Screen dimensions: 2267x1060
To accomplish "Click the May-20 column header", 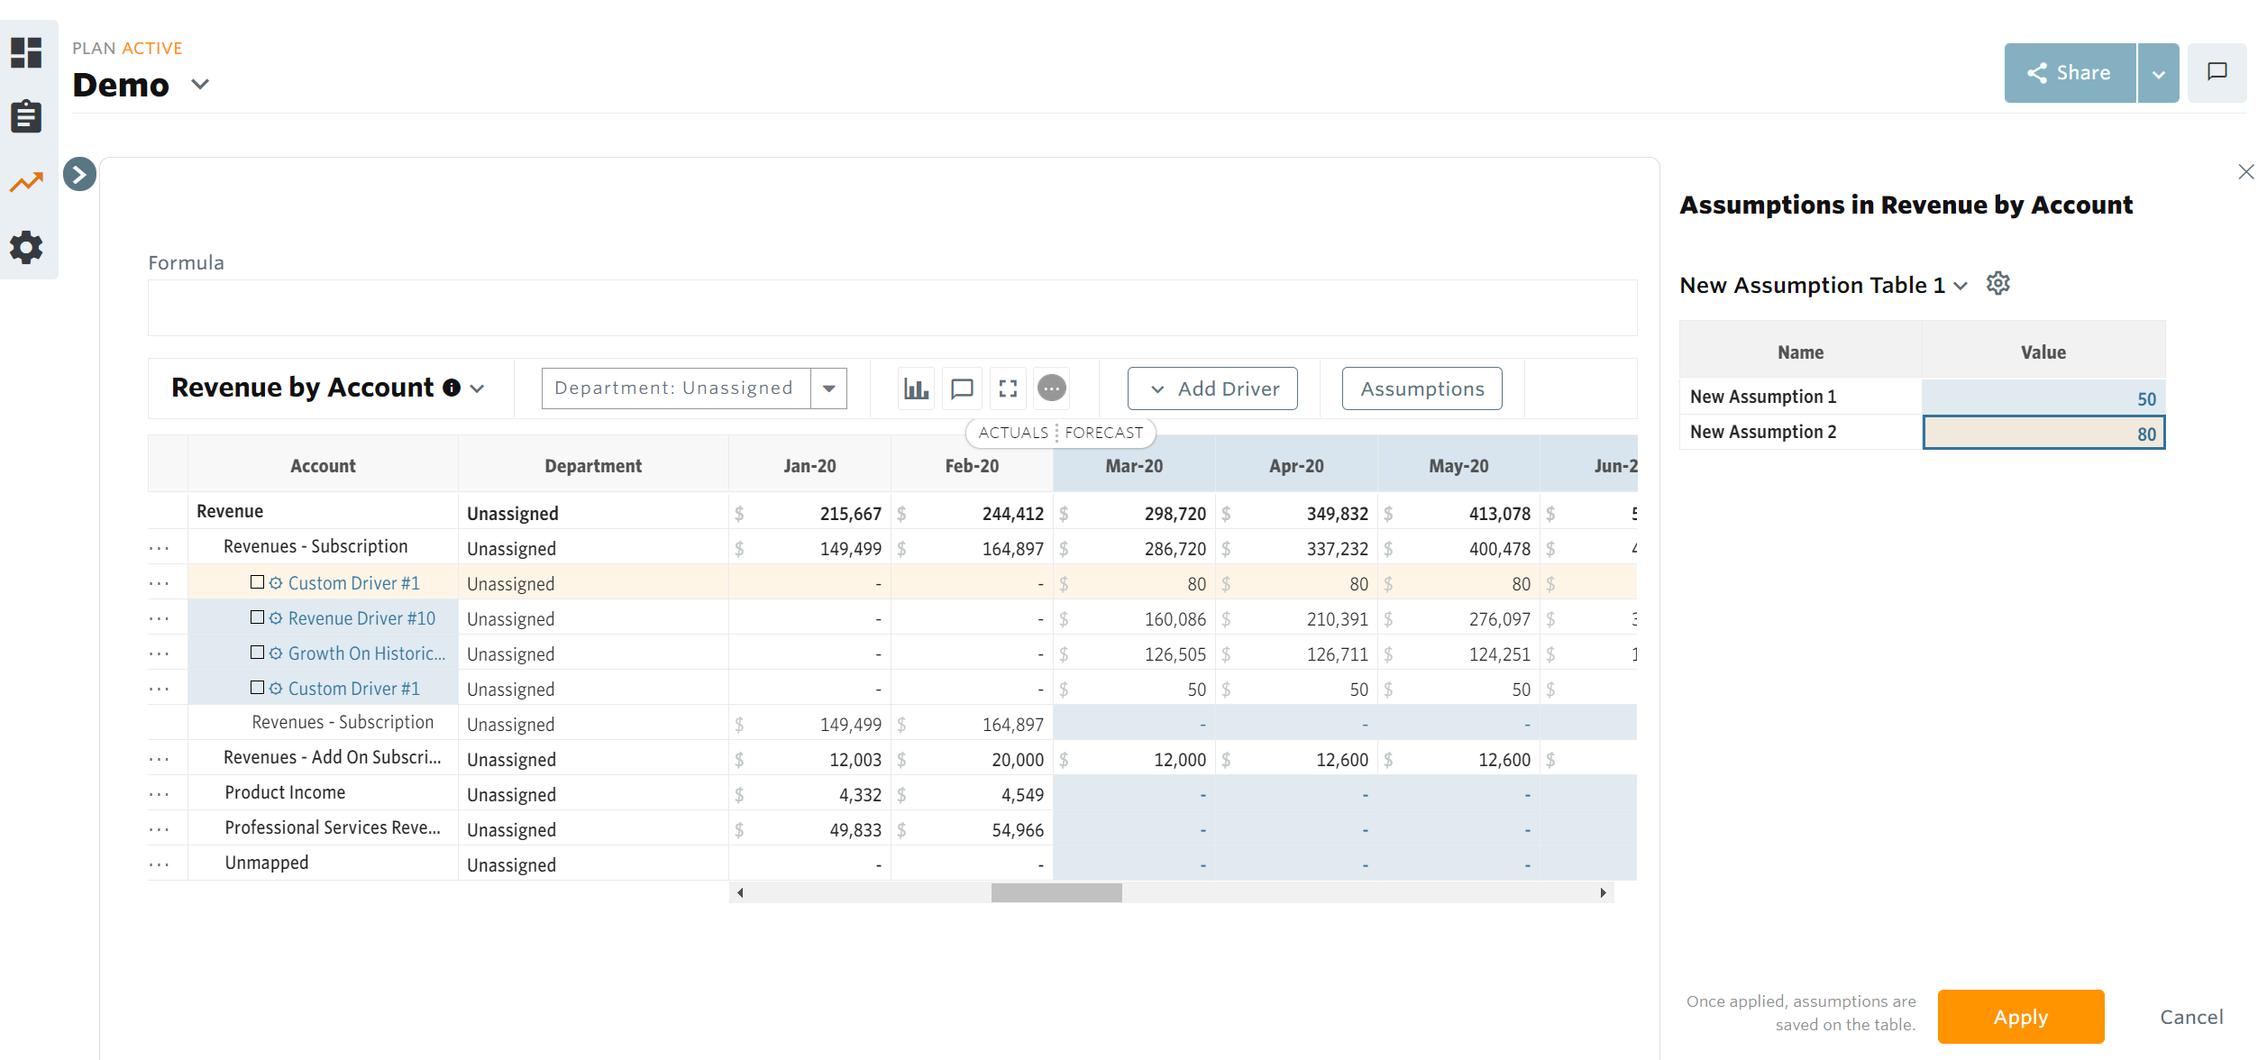I will tap(1458, 466).
